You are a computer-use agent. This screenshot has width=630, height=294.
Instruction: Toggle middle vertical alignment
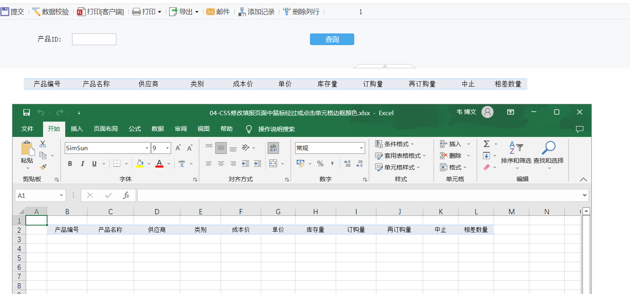(221, 148)
